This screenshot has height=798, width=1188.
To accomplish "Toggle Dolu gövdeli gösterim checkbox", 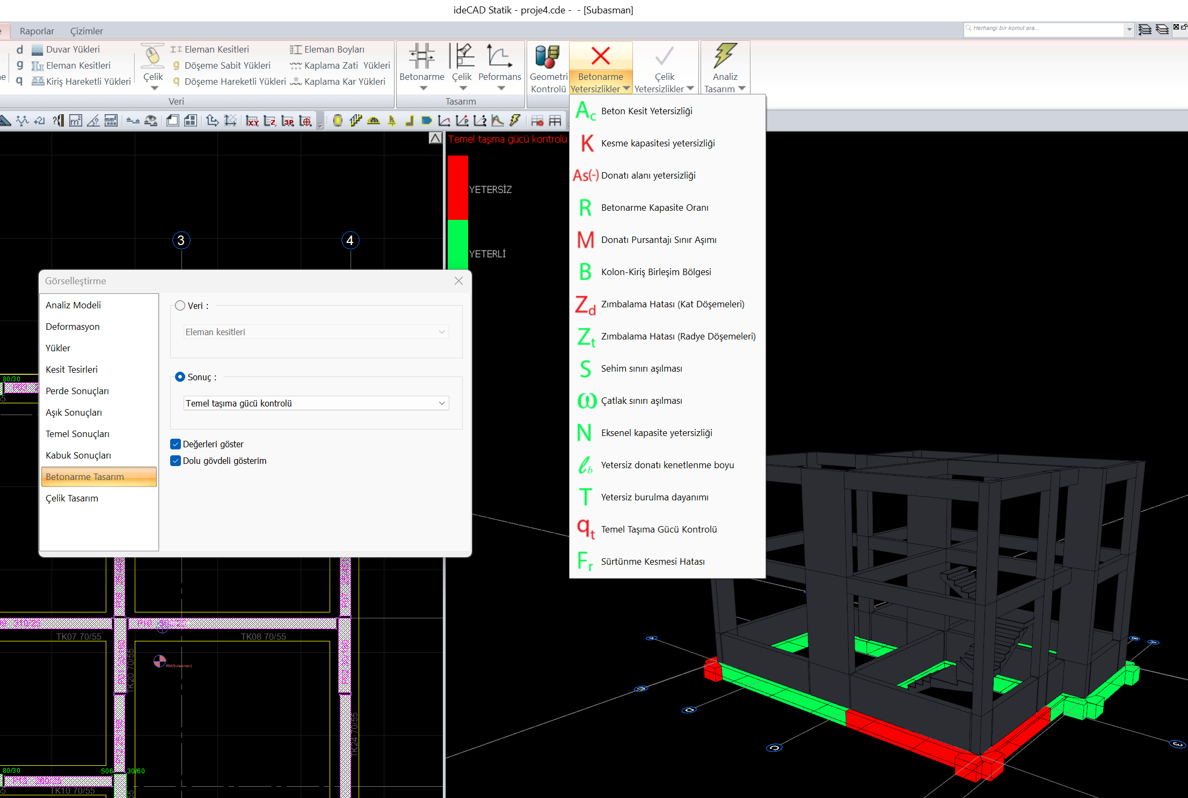I will [176, 461].
